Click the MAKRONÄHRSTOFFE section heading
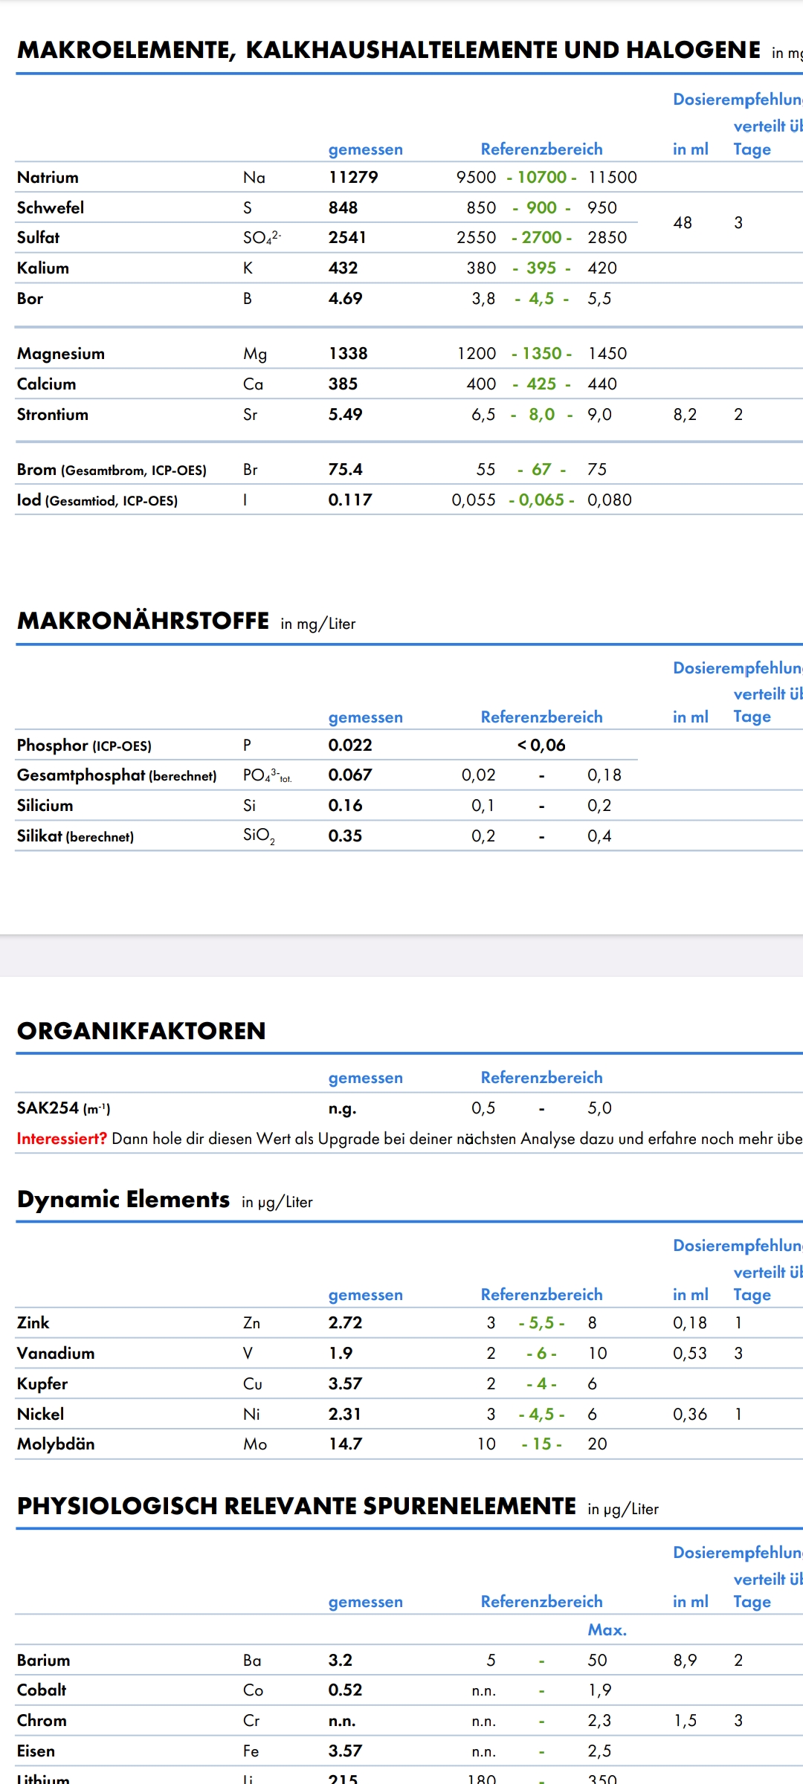Image resolution: width=803 pixels, height=1784 pixels. [143, 621]
